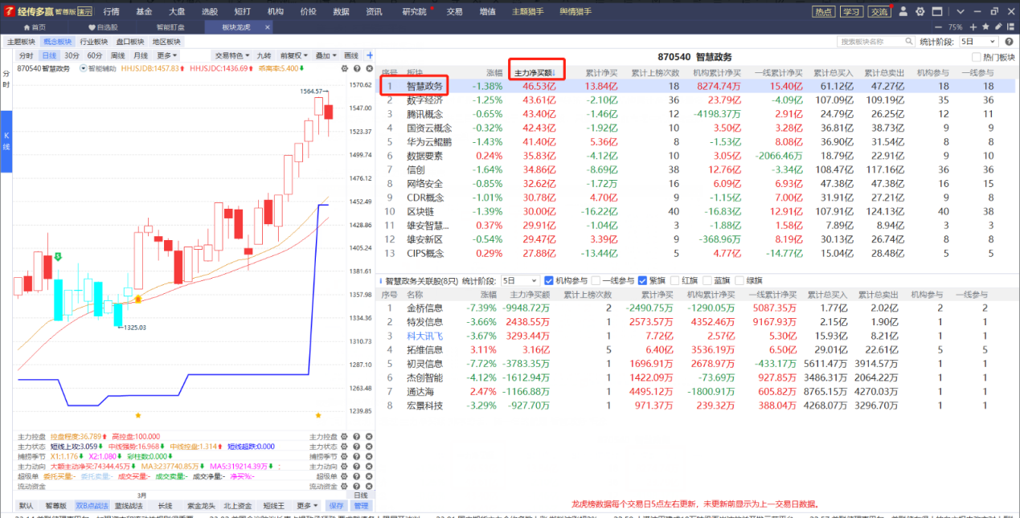This screenshot has width=1020, height=518.
Task: Enable the 一线参与 filter checkbox
Action: tap(596, 281)
